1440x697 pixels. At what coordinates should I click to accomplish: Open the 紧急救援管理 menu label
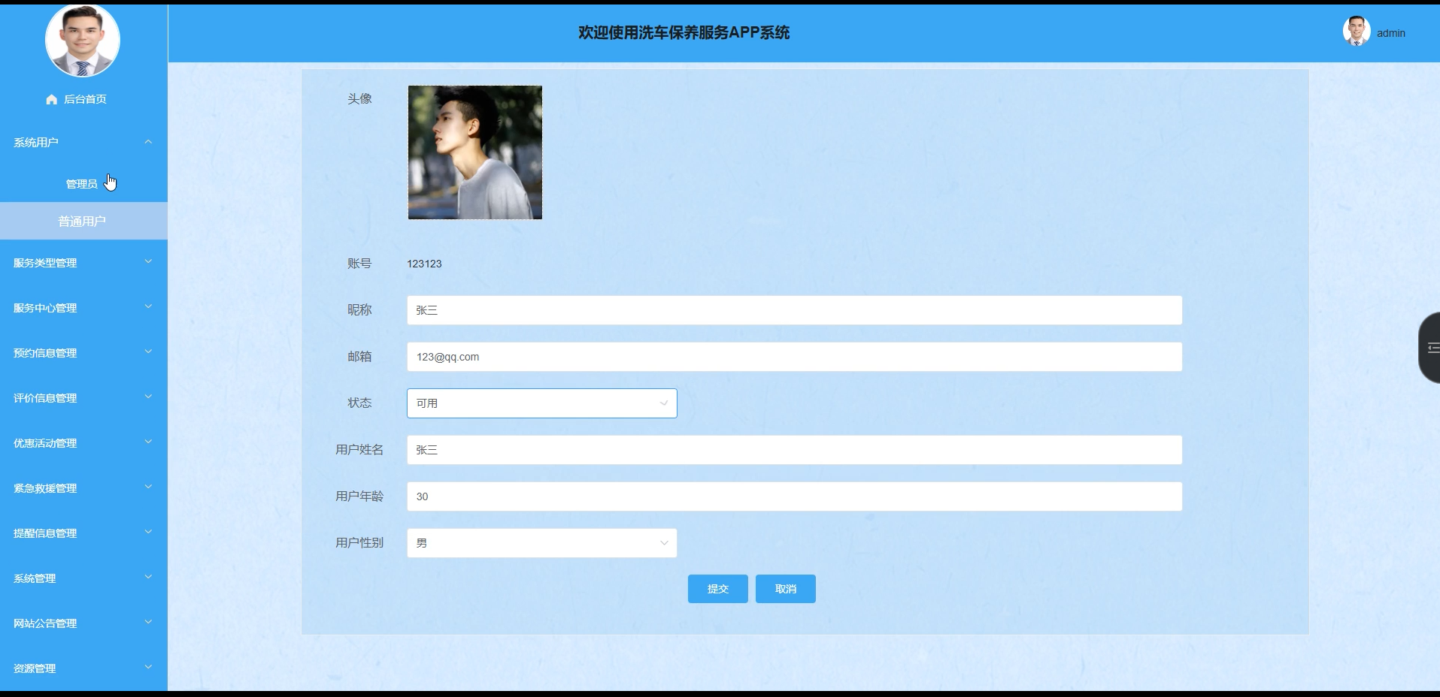coord(45,488)
